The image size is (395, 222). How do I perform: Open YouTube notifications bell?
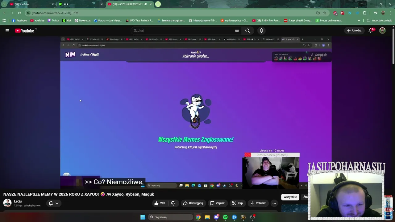371,31
